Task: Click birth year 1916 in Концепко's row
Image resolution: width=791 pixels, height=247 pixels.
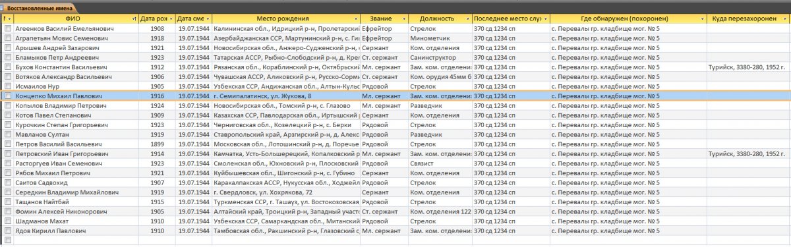Action: [157, 96]
